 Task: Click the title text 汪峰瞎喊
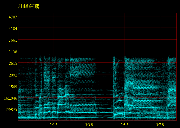[28, 6]
